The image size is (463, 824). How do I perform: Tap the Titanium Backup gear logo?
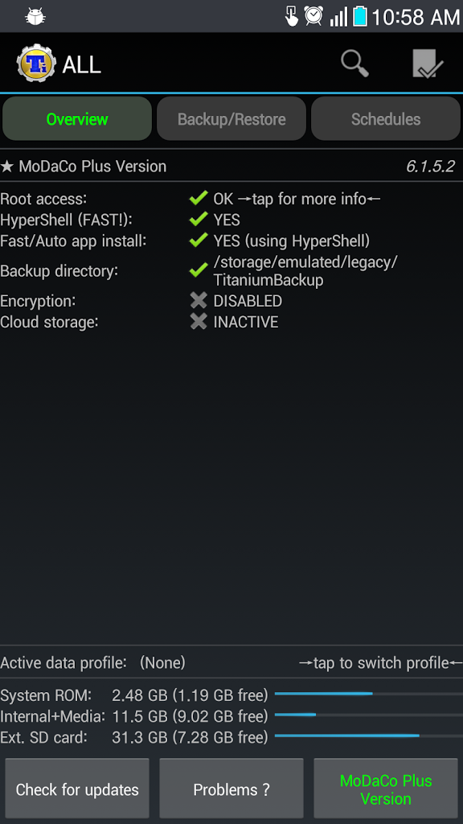35,64
